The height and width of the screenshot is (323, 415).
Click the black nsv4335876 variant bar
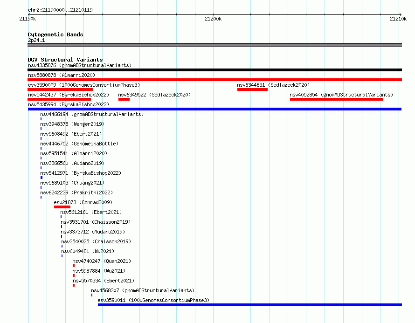click(214, 70)
